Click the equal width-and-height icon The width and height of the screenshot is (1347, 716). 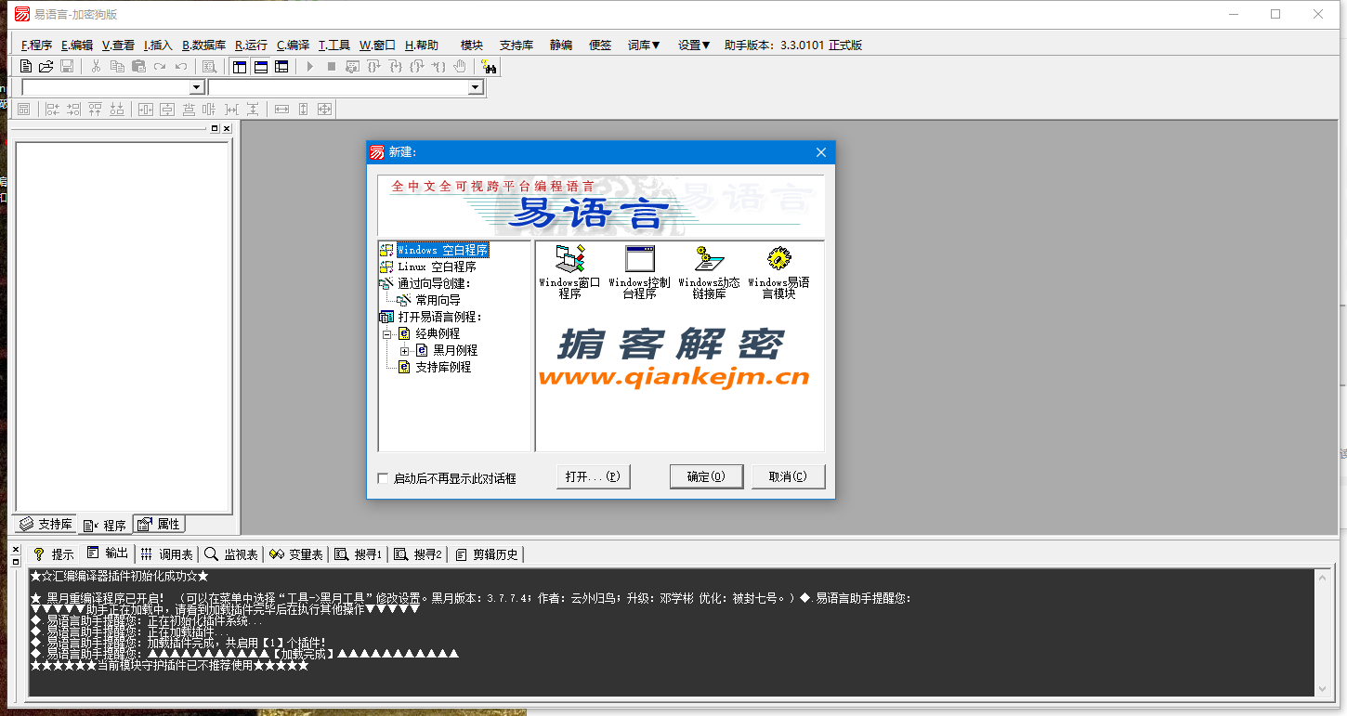point(324,110)
